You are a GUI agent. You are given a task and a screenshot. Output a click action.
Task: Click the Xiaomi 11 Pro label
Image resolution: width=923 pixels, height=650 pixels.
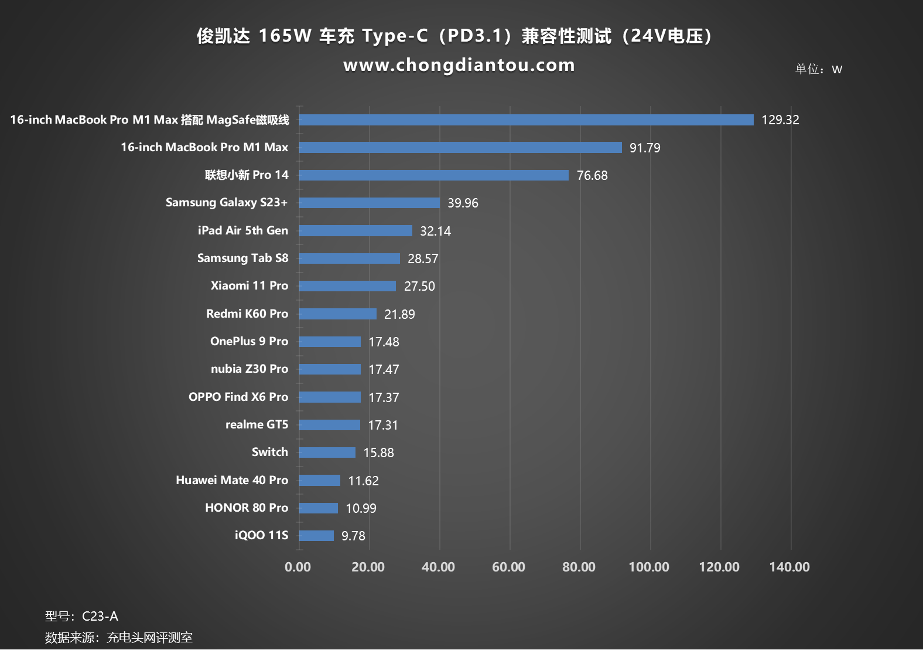(x=249, y=286)
